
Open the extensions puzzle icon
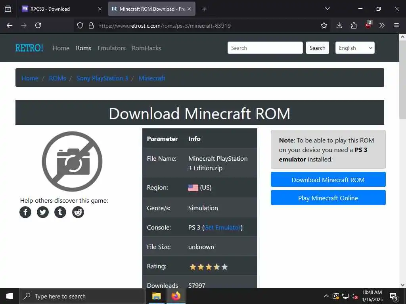(354, 25)
